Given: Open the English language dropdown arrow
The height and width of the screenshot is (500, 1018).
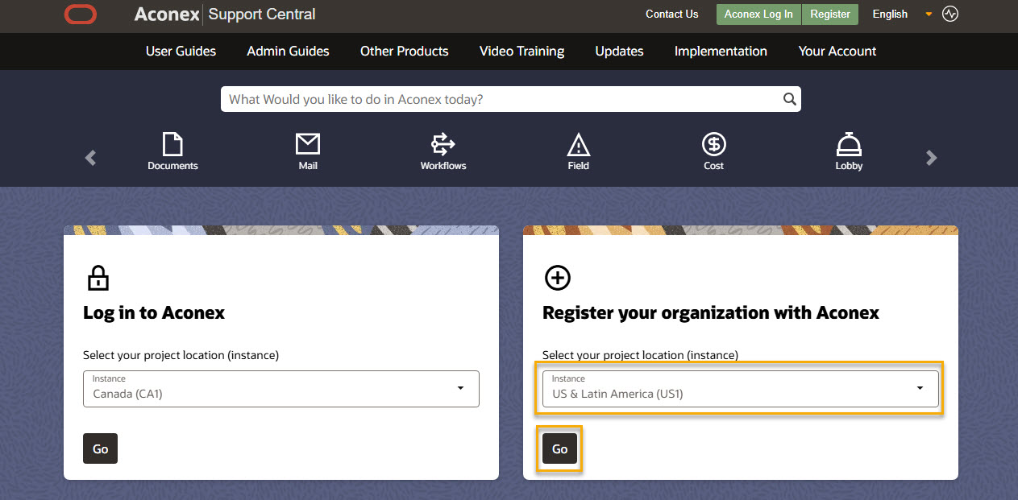Looking at the screenshot, I should click(929, 14).
